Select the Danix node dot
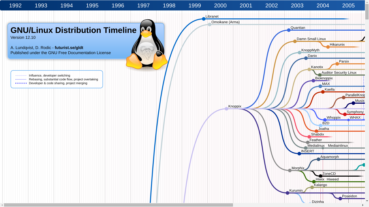 coord(306,58)
